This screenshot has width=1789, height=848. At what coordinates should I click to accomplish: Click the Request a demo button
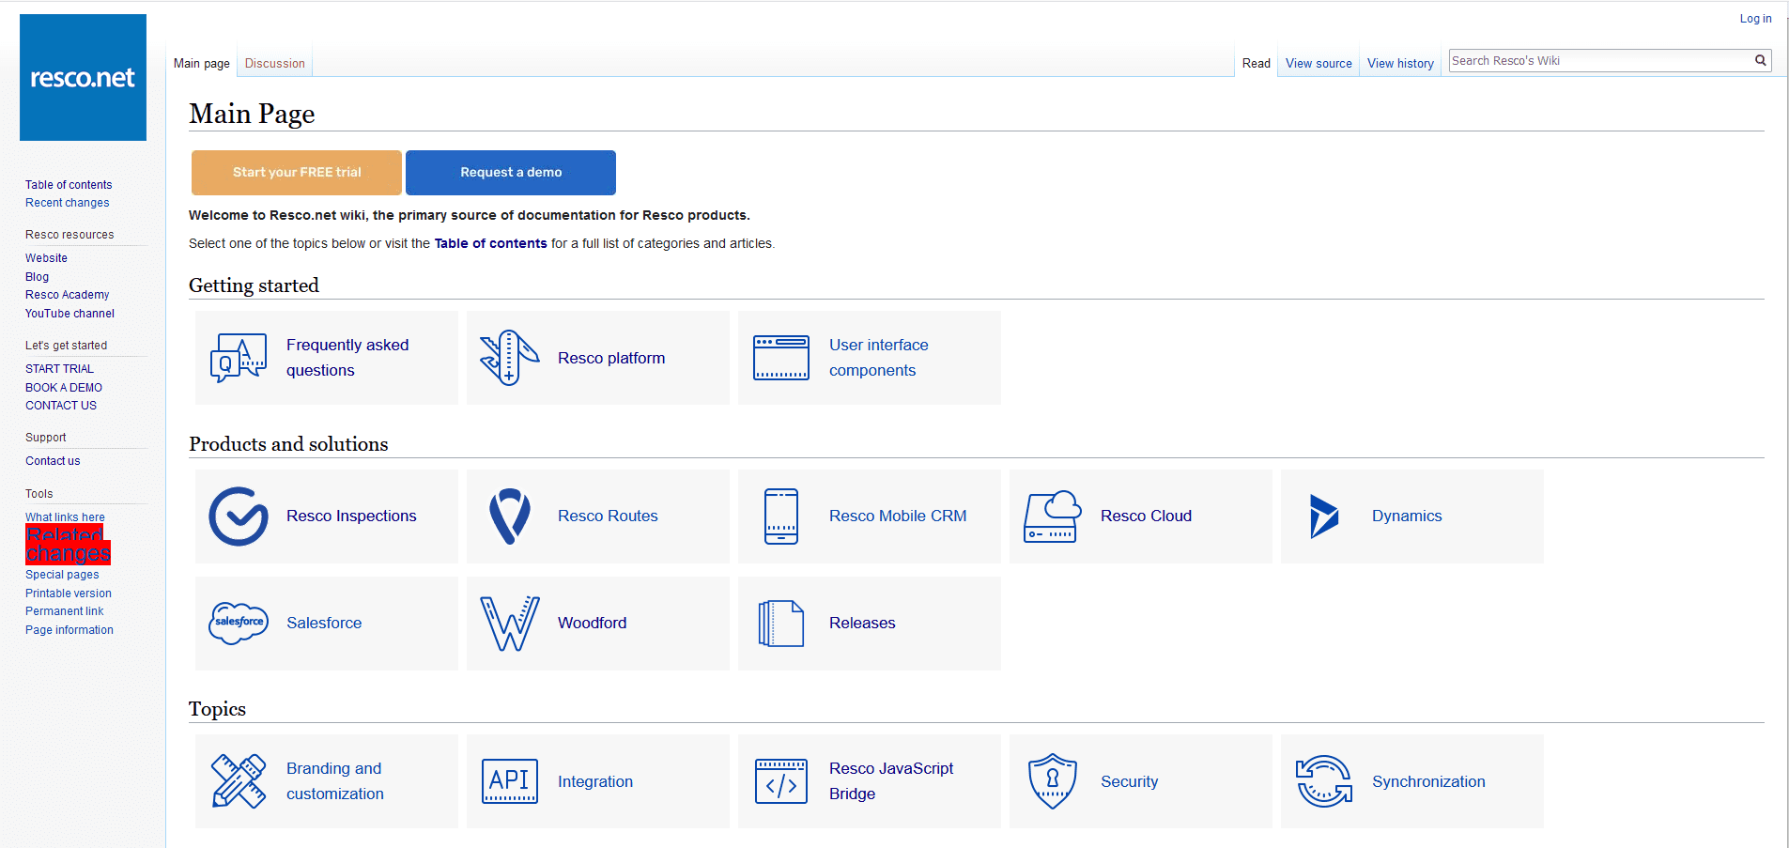[x=511, y=173]
